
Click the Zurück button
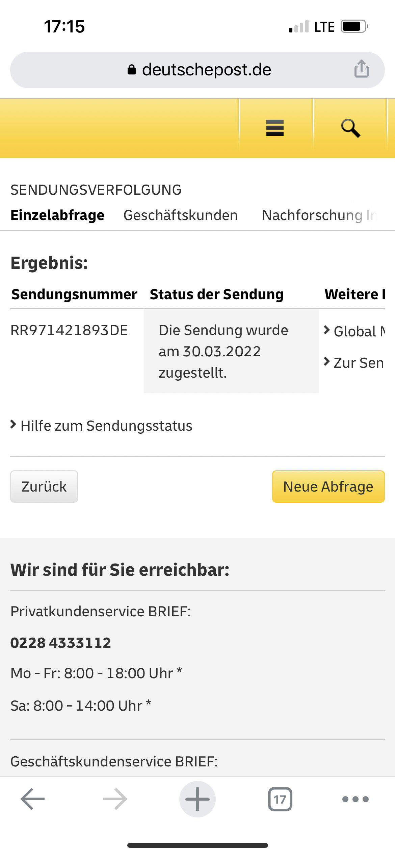tap(44, 486)
